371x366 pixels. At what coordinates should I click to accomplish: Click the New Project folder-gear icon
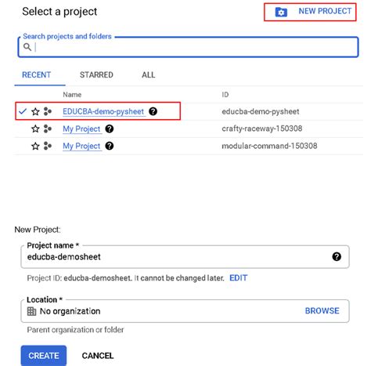point(281,12)
